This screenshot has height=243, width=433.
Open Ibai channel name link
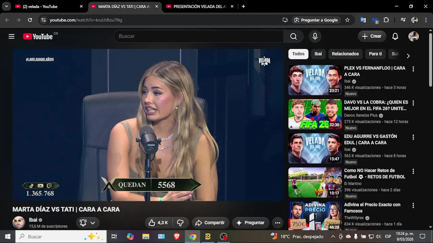pos(33,220)
